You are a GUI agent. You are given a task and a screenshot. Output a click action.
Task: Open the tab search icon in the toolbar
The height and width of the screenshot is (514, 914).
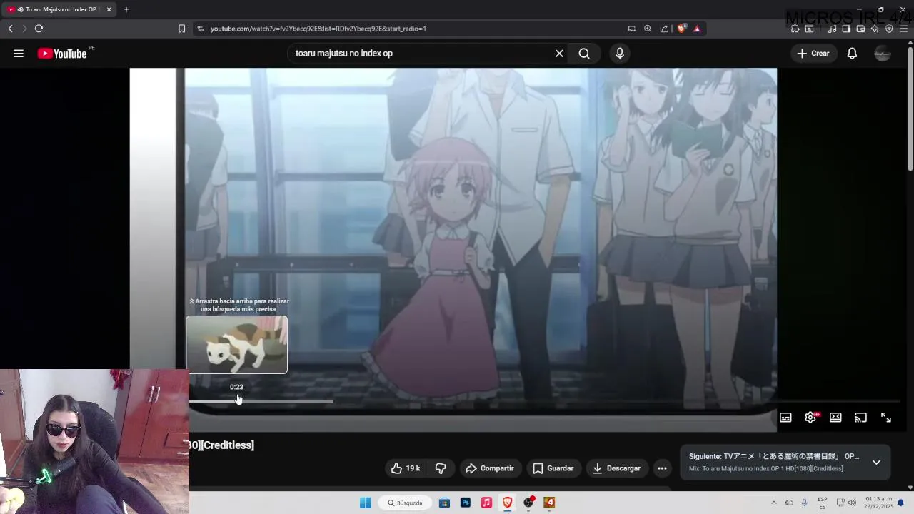809,29
